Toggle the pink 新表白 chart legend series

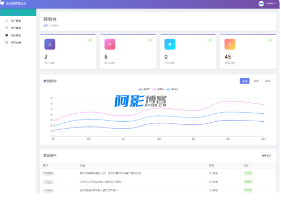click(158, 89)
